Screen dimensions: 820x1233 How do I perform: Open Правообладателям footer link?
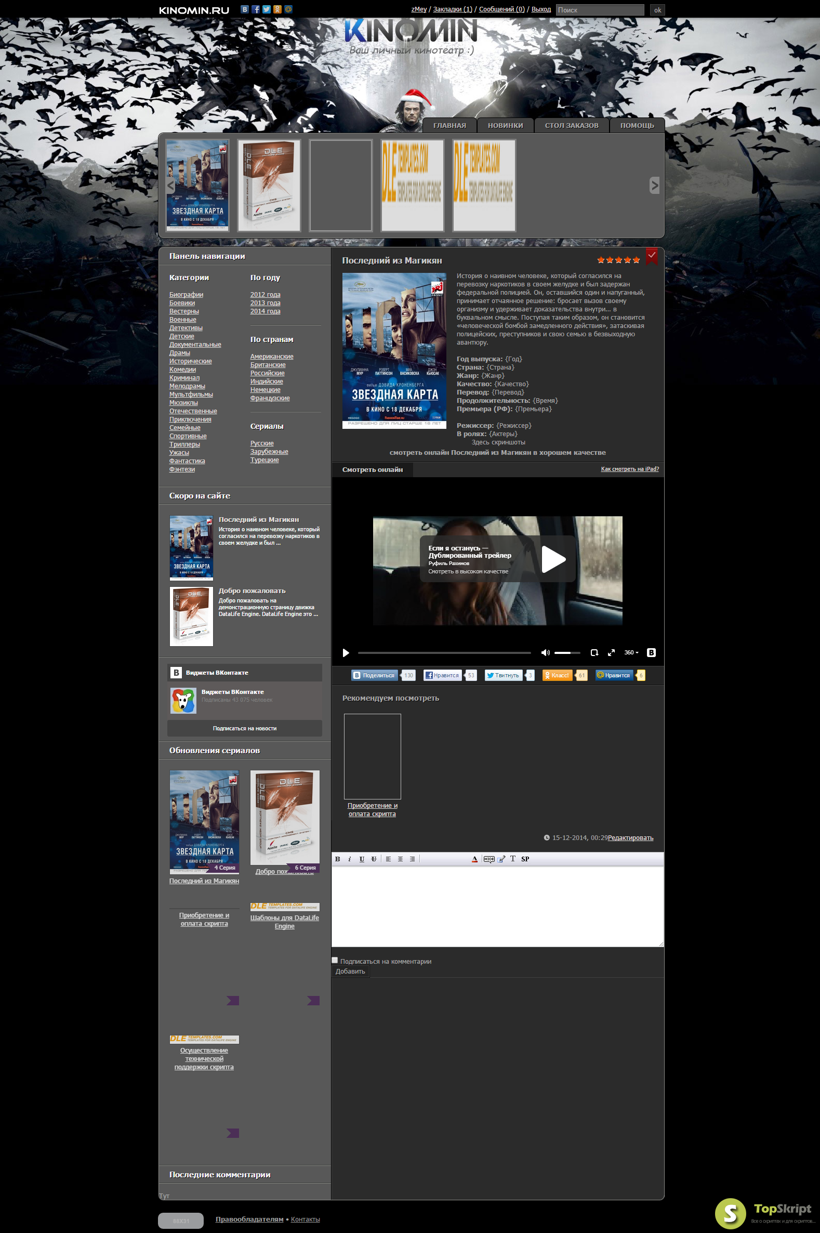pyautogui.click(x=249, y=1219)
